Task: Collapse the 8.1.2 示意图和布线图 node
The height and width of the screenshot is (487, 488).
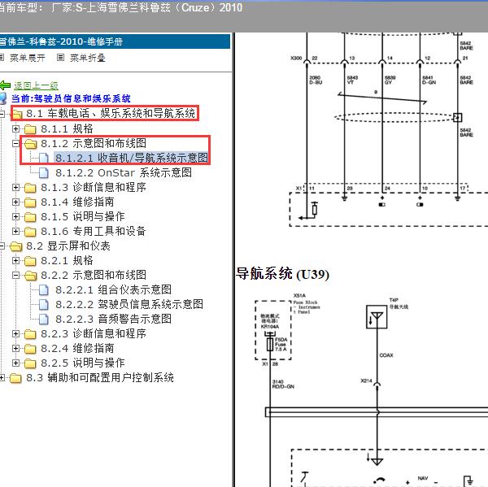Action: pos(15,143)
